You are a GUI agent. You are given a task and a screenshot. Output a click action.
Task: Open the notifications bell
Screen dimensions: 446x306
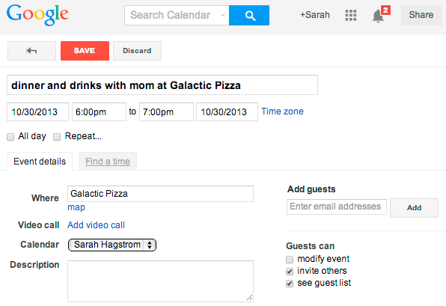tap(378, 16)
